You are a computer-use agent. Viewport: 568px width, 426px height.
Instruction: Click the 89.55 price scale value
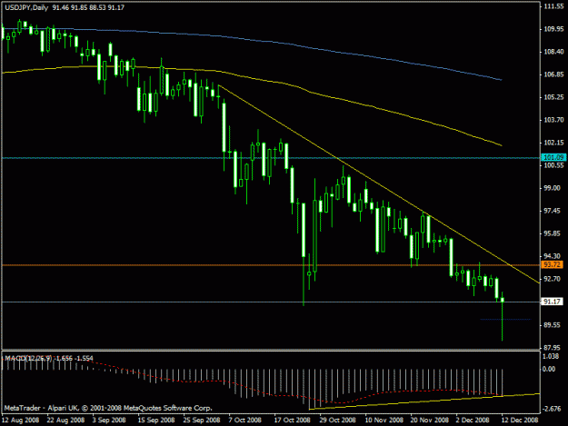pyautogui.click(x=553, y=324)
